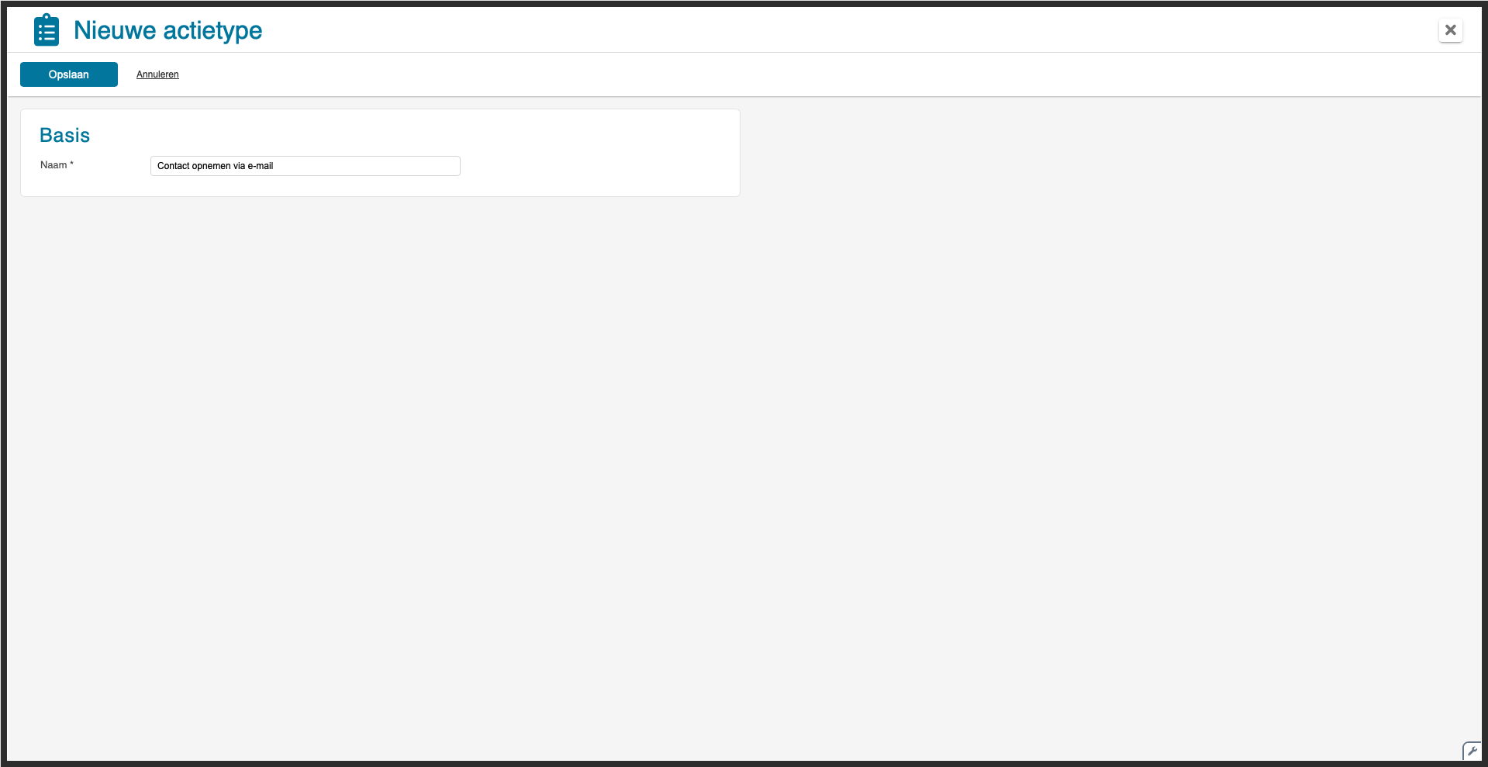Viewport: 1488px width, 767px height.
Task: Click the 'Nieuwe actietype' page title
Action: pyautogui.click(x=168, y=30)
